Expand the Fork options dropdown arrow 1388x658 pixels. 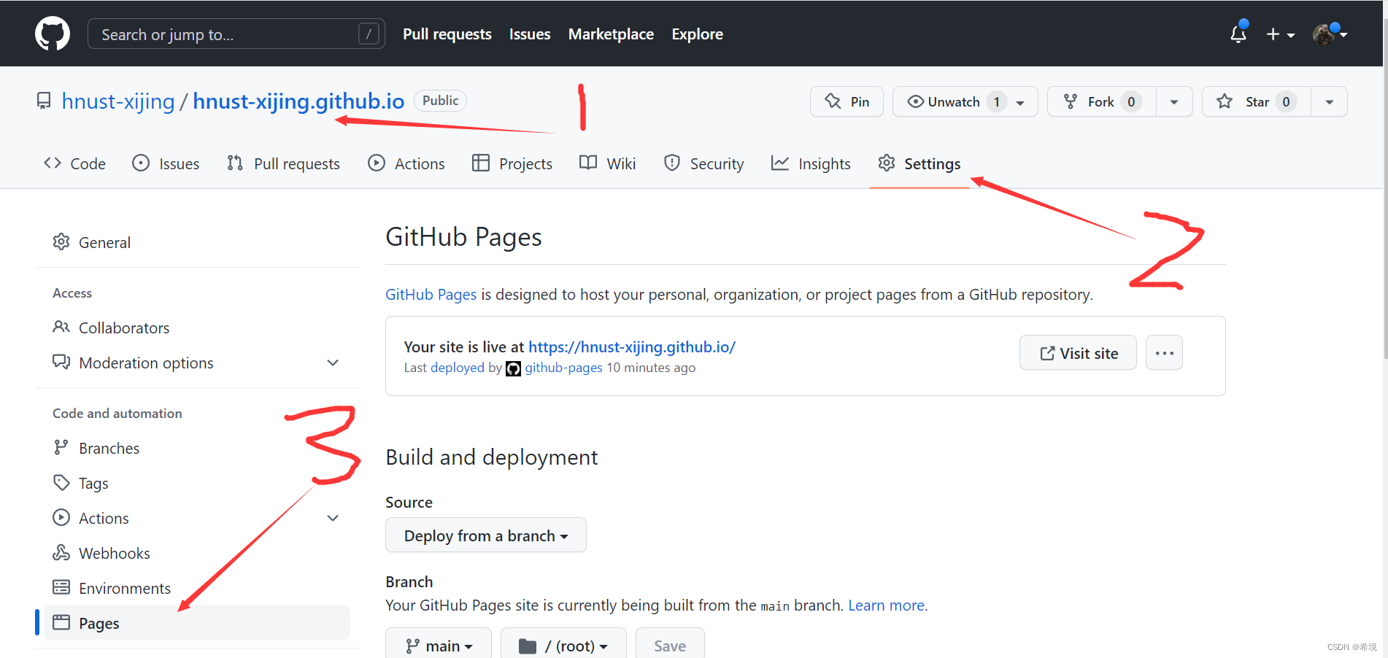point(1174,101)
